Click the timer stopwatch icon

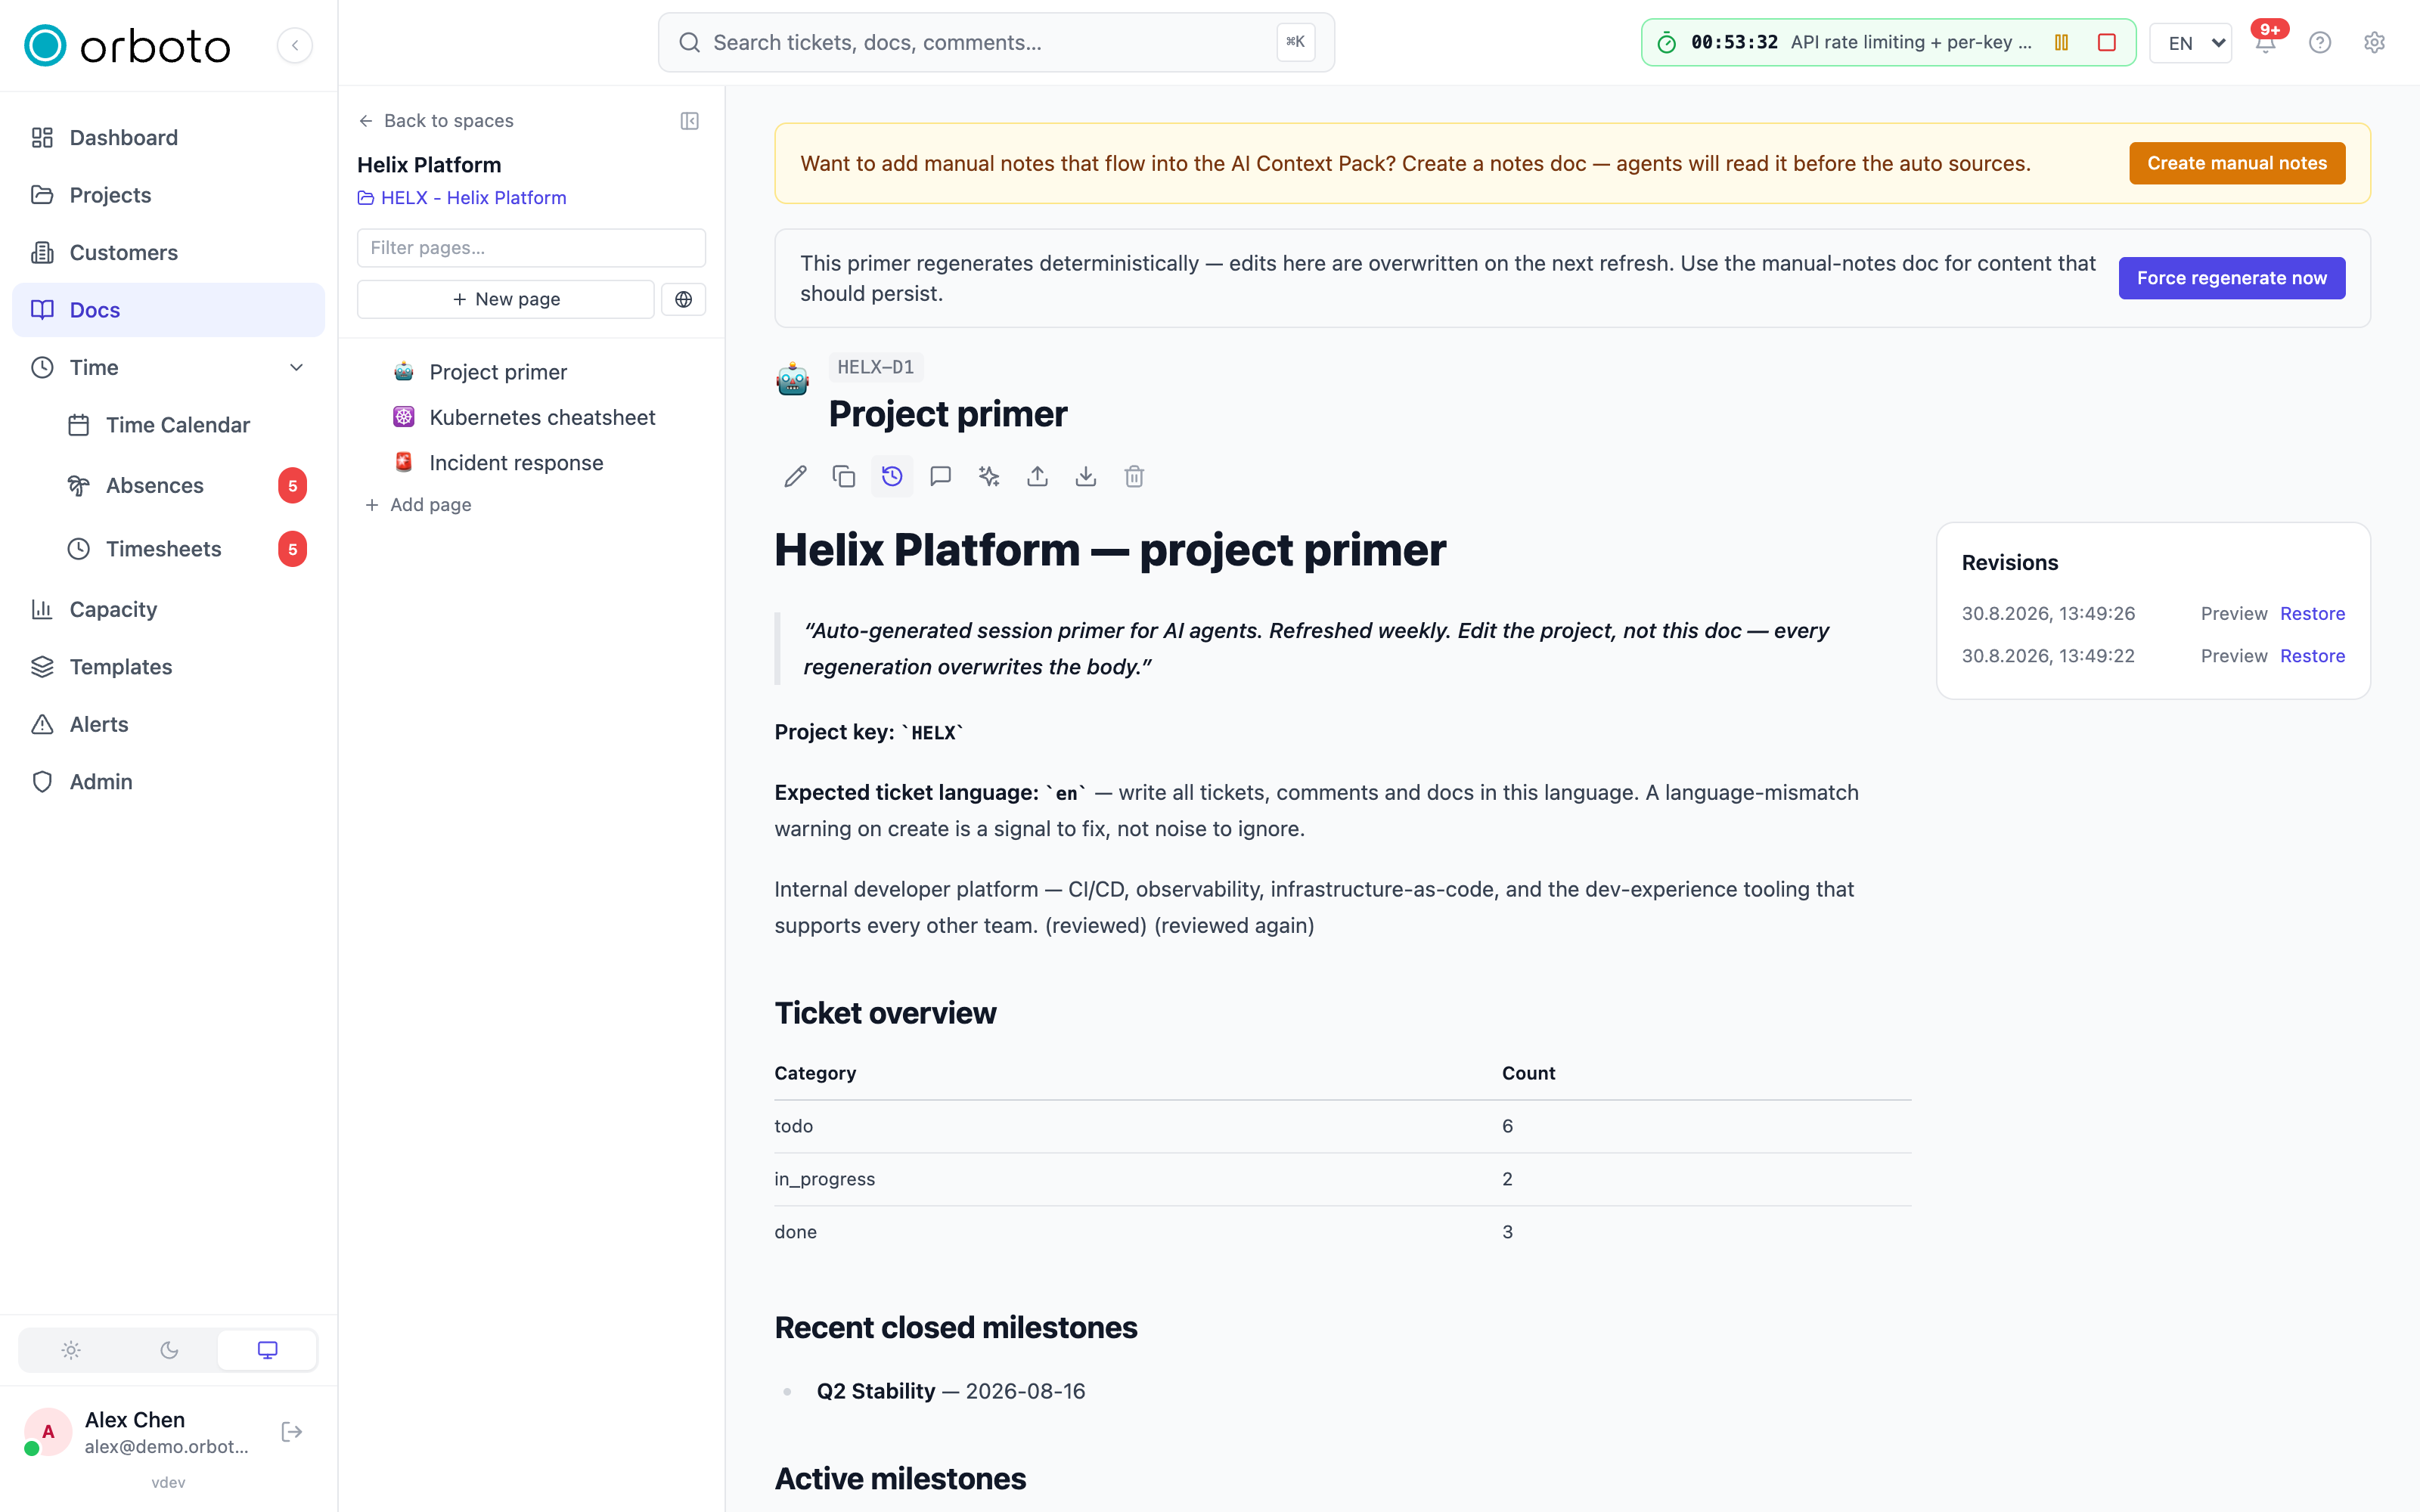tap(1666, 42)
